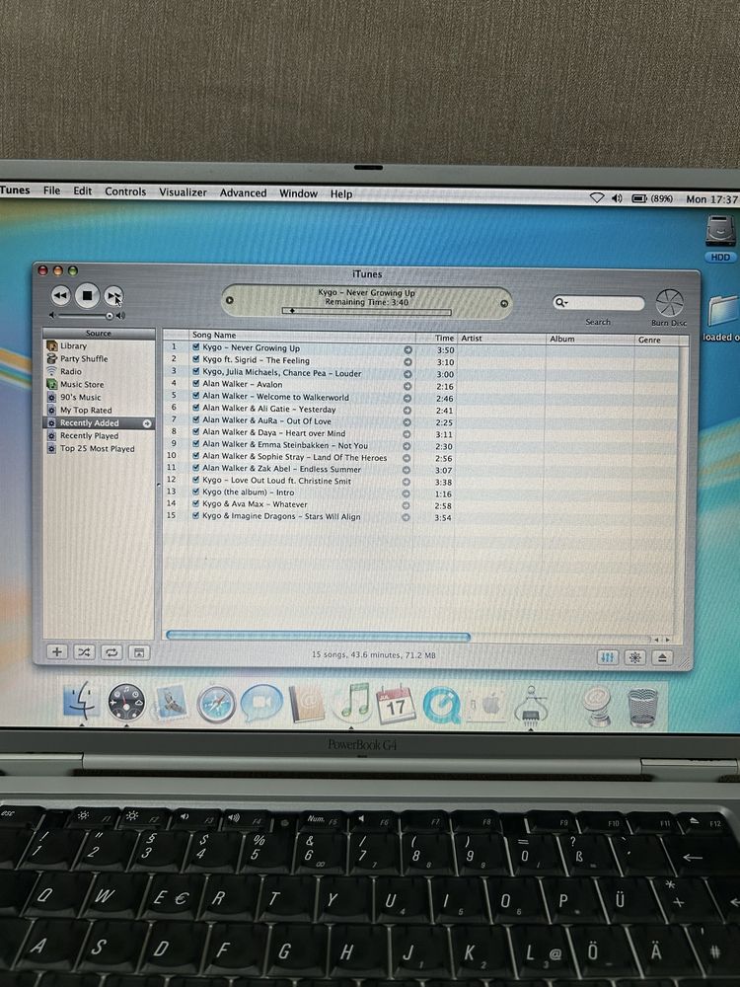Click the volume icon in menu bar
This screenshot has height=987, width=740.
point(617,197)
